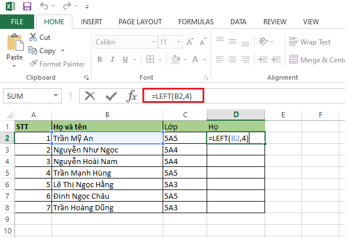The width and height of the screenshot is (349, 238).
Task: Click the Save icon in quick access toolbar
Action: (x=27, y=6)
